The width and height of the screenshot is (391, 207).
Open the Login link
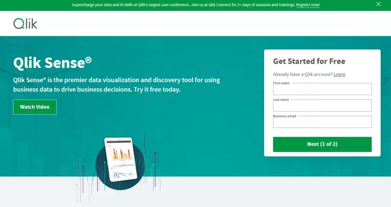339,74
